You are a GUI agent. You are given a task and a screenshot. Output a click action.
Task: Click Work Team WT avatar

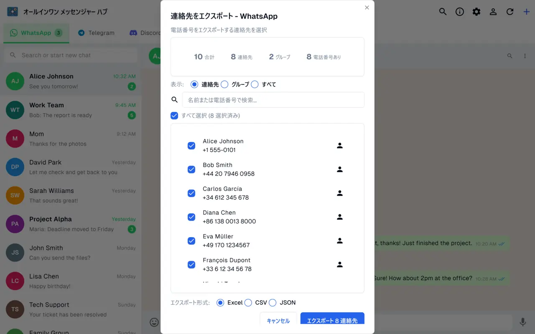click(15, 110)
